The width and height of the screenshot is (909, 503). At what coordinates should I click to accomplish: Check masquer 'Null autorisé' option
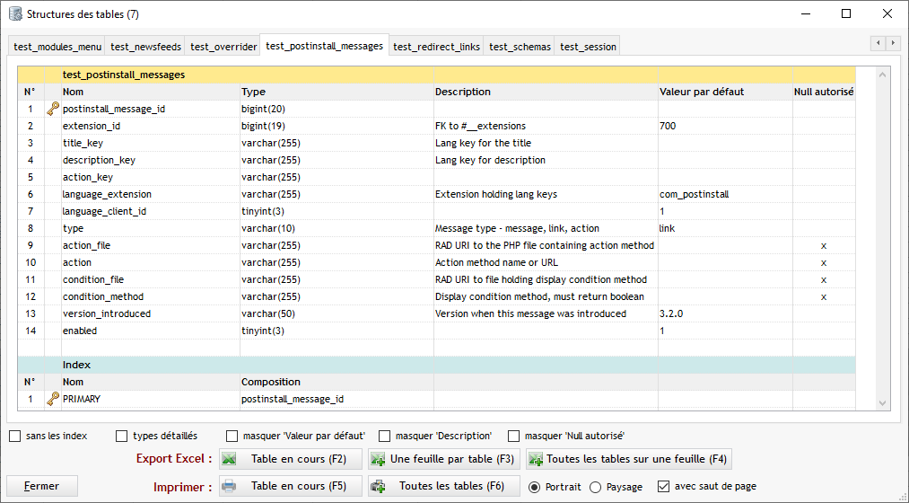[513, 436]
